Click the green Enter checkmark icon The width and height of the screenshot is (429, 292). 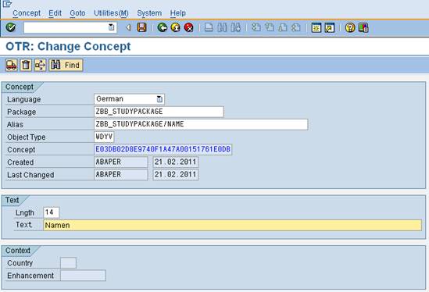click(x=11, y=27)
